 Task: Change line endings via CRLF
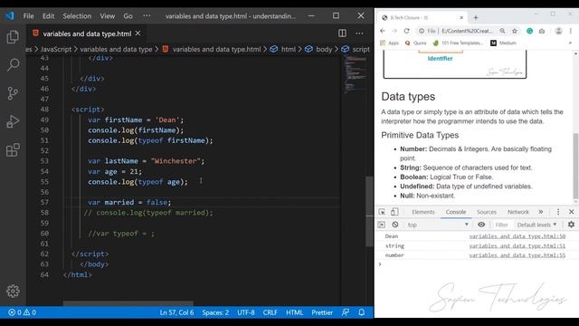270,312
